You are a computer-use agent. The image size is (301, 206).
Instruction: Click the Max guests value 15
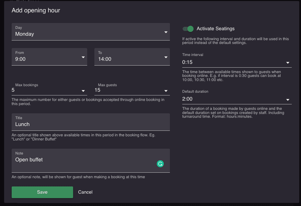(x=97, y=90)
